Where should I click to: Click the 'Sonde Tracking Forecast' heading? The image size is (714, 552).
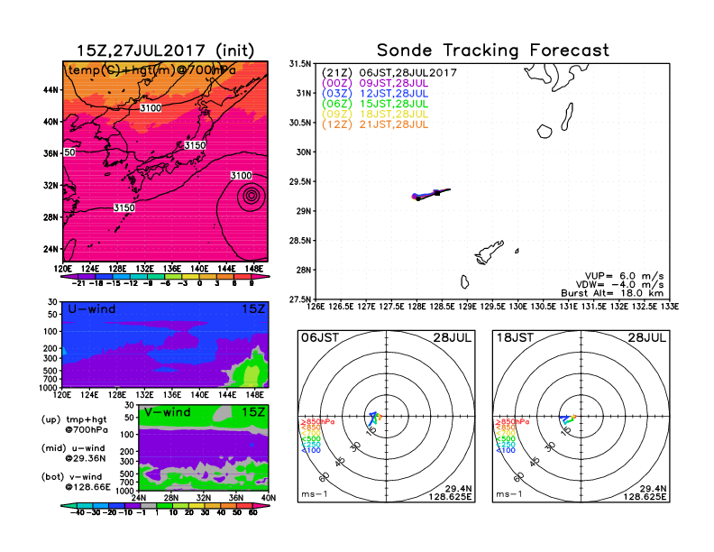pyautogui.click(x=493, y=51)
